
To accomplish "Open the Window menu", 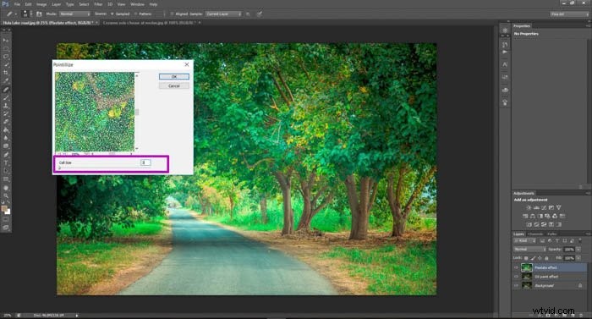I will click(x=137, y=4).
